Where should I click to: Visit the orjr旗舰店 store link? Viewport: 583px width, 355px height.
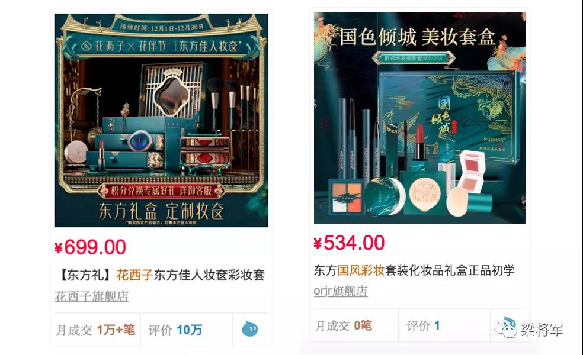pyautogui.click(x=341, y=291)
